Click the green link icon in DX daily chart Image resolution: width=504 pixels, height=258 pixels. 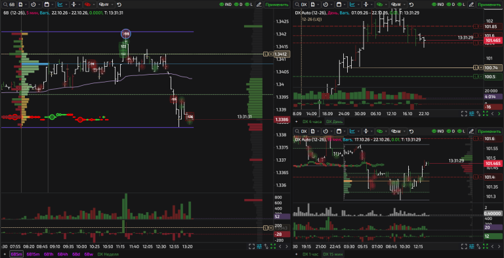click(x=379, y=5)
